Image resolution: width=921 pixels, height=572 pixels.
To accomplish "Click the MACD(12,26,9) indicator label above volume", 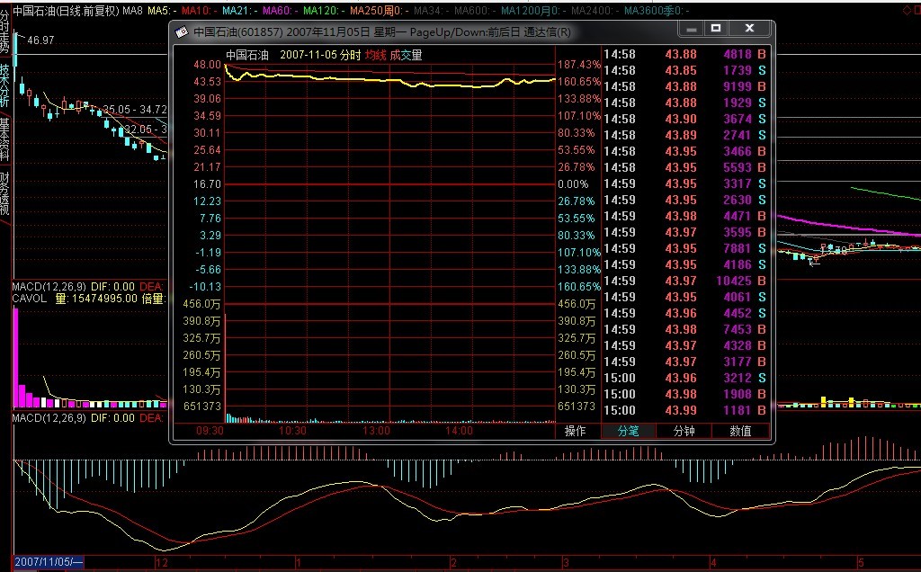I will pos(49,286).
